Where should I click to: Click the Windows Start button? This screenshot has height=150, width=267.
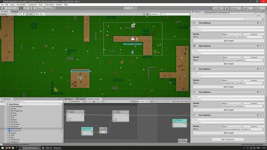point(3,148)
